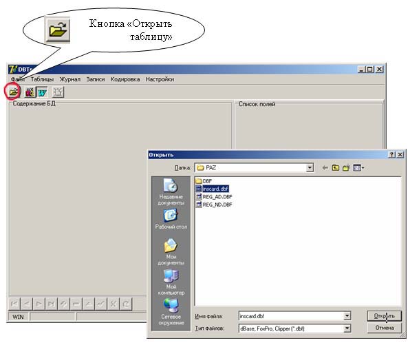Open the Кодировка menu

(125, 79)
